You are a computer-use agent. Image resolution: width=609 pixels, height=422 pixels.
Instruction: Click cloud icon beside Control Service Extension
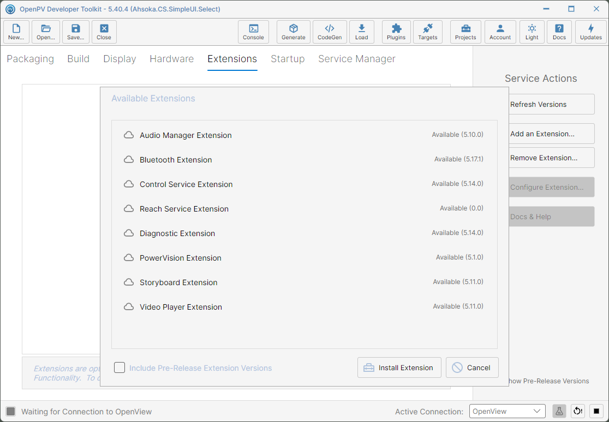[x=129, y=184]
